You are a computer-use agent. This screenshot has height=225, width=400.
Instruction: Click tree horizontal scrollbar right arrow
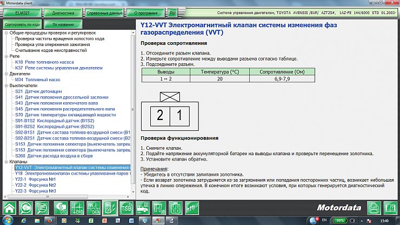(128, 197)
